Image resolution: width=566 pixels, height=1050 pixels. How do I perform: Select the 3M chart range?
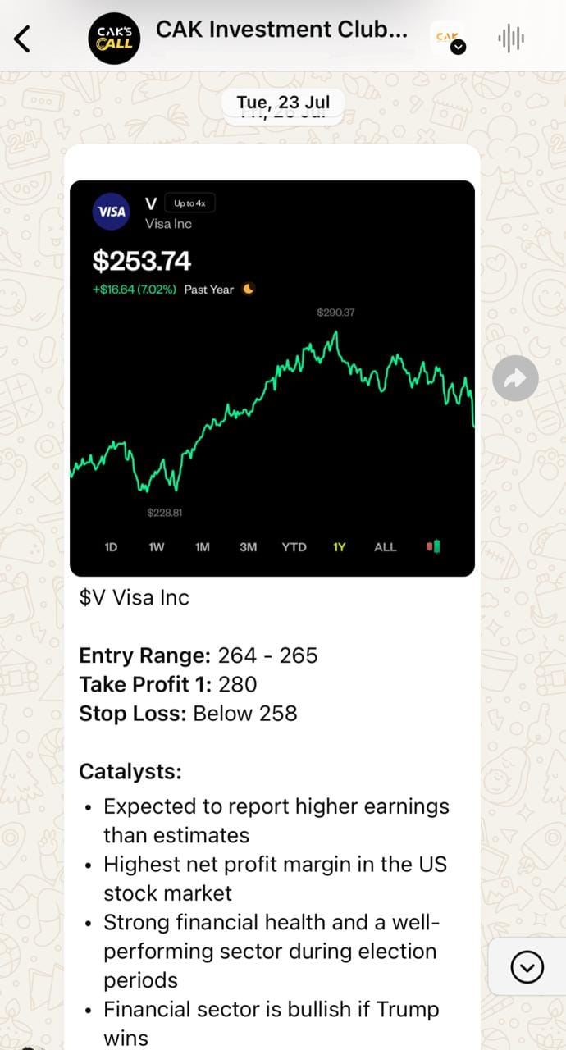tap(248, 547)
